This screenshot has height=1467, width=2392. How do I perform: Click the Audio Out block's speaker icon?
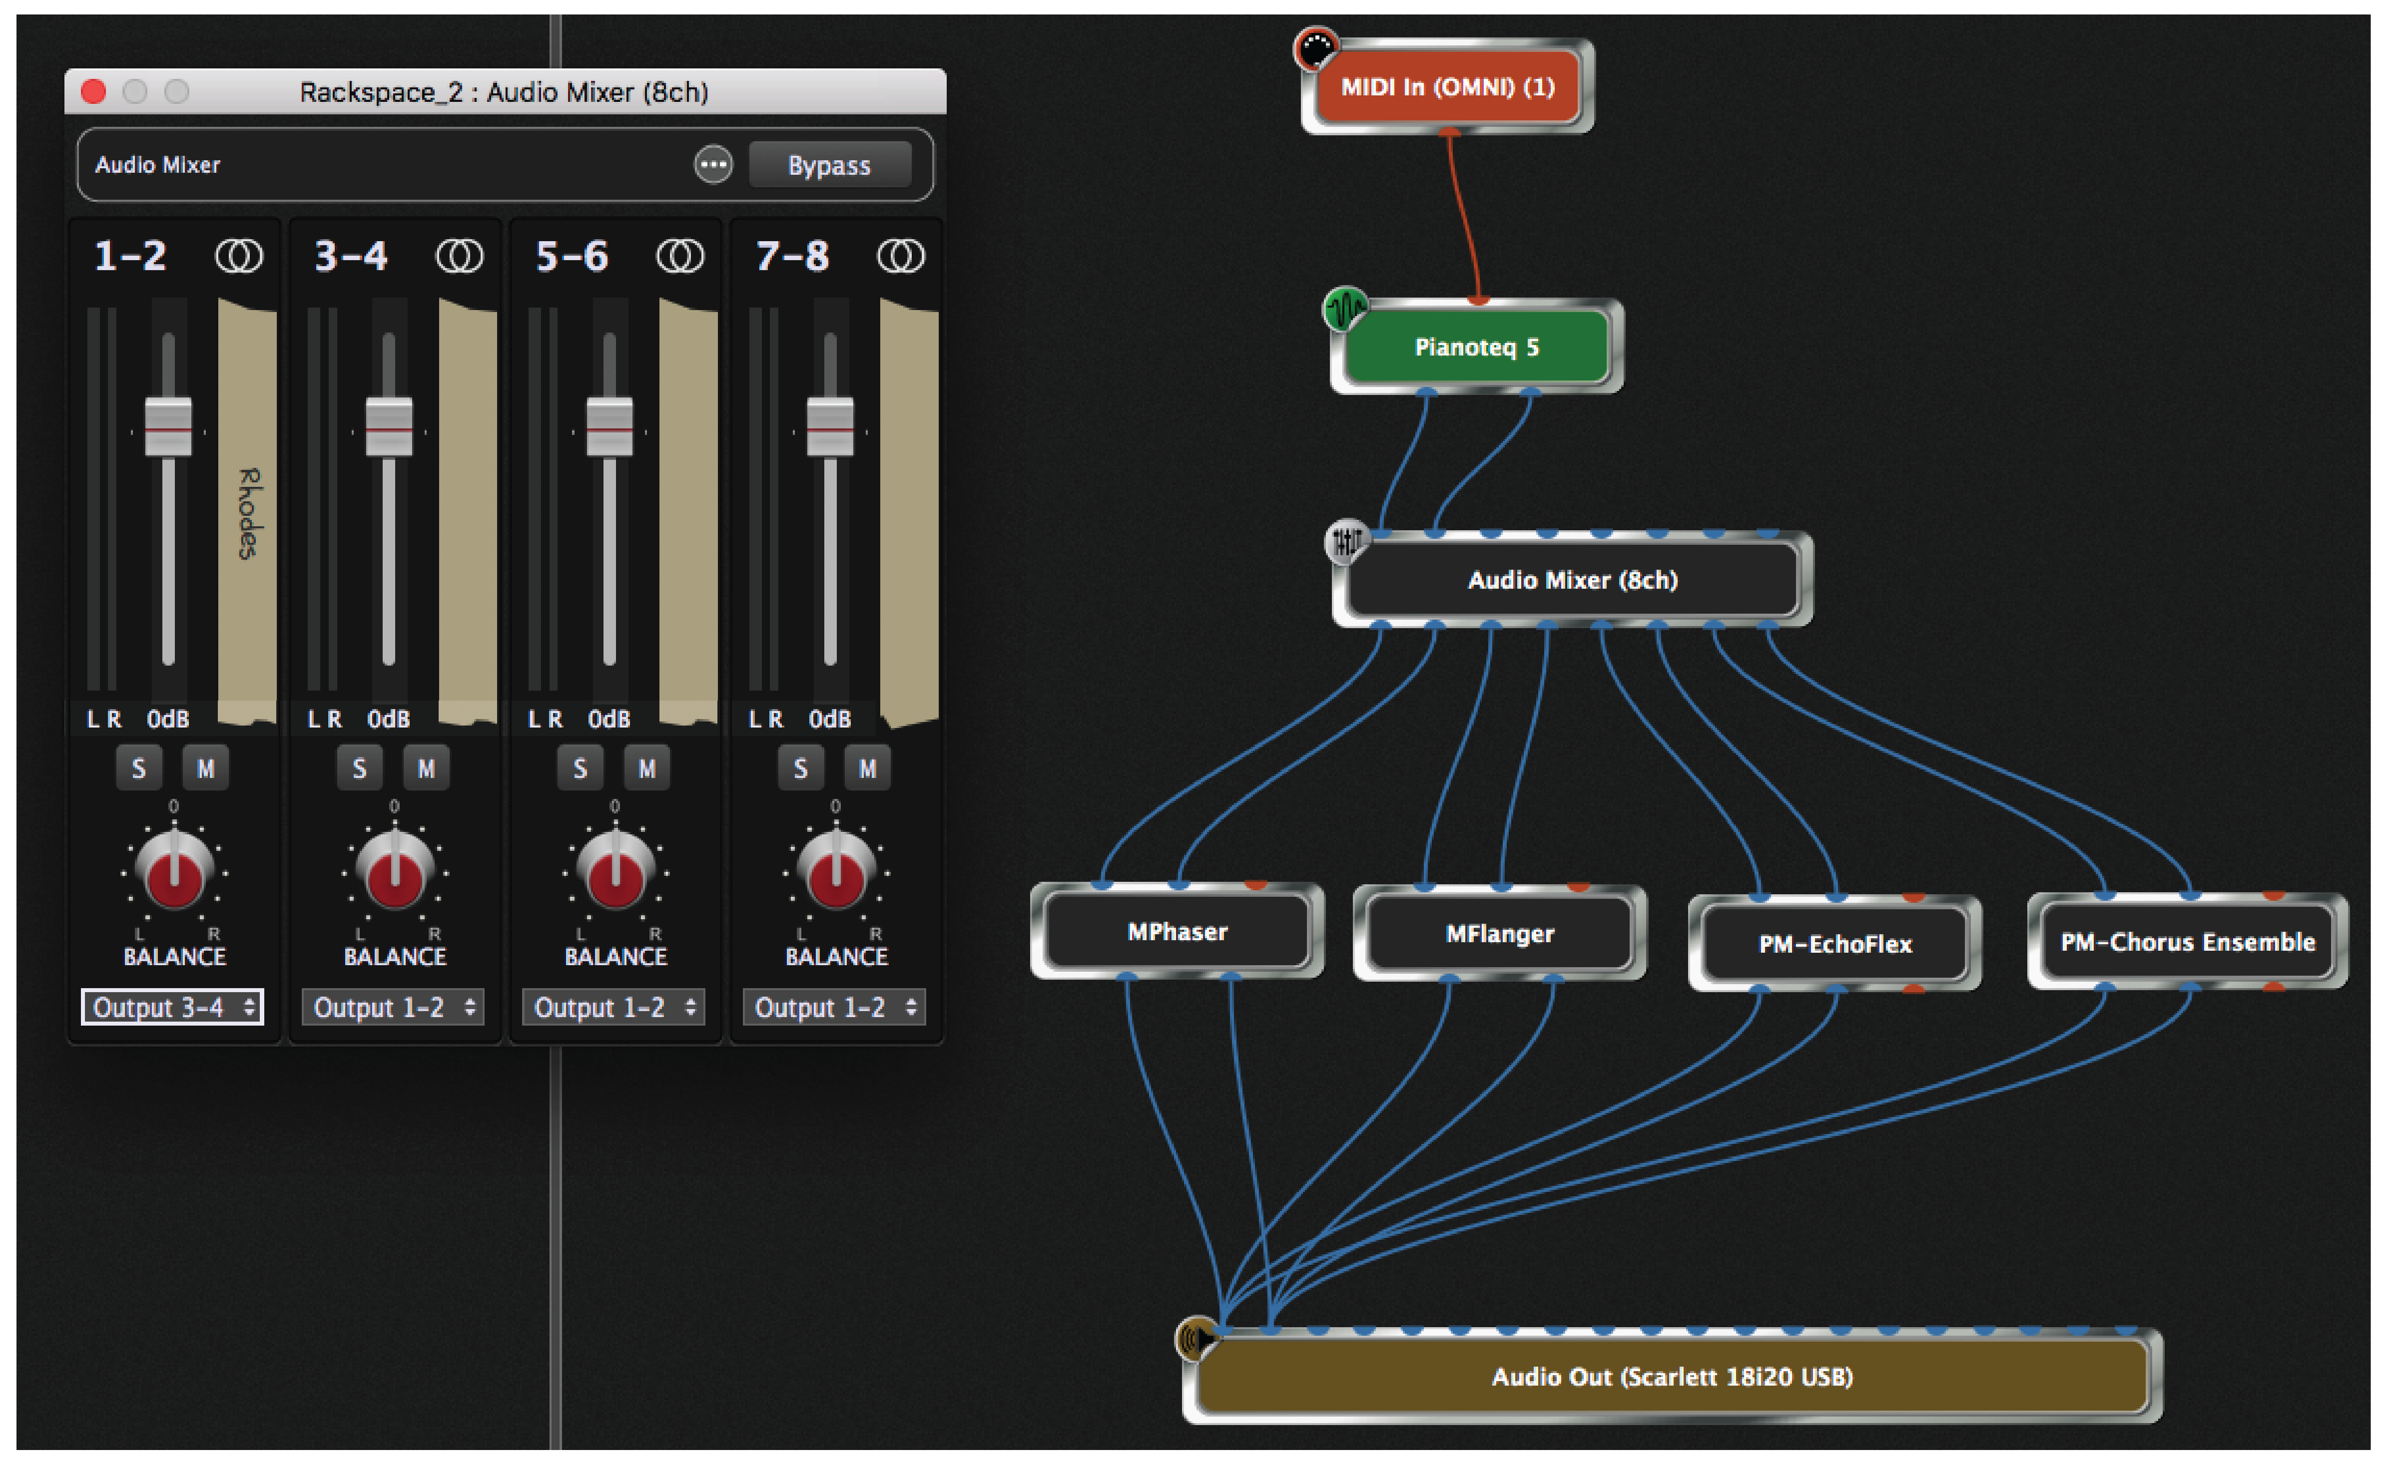pyautogui.click(x=1198, y=1339)
